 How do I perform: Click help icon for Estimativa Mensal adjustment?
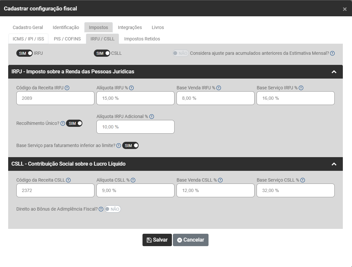(332, 53)
